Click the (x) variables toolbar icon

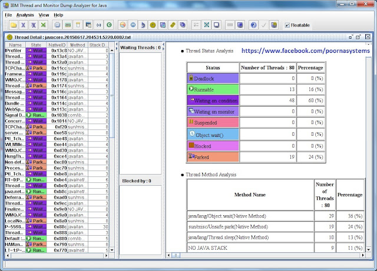pyautogui.click(x=99, y=25)
